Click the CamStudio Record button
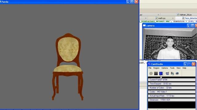 (x=151, y=73)
